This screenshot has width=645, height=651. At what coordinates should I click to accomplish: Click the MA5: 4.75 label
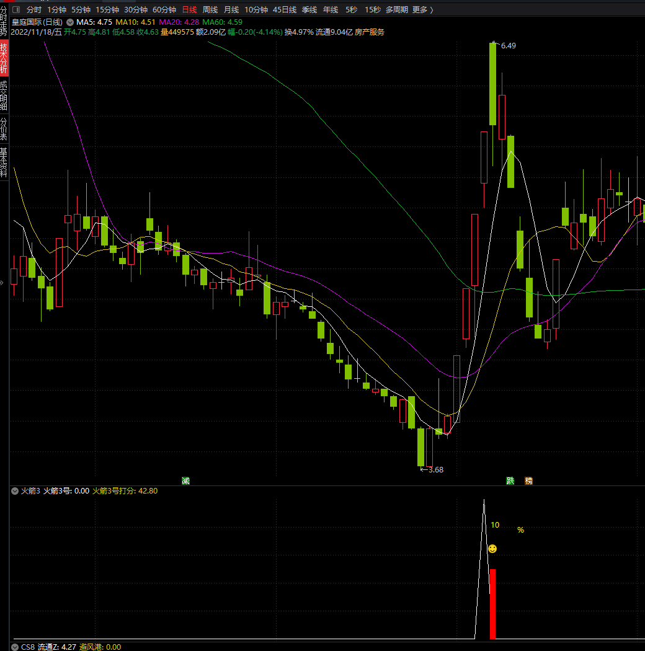[x=94, y=22]
